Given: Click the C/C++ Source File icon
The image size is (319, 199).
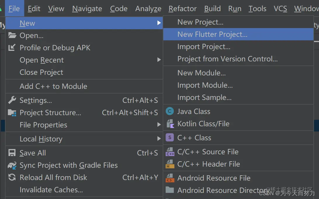Looking at the screenshot, I should point(170,152).
